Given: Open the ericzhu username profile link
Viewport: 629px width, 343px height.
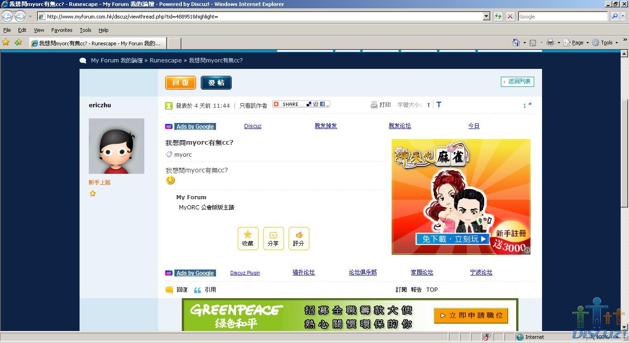Looking at the screenshot, I should (x=100, y=105).
